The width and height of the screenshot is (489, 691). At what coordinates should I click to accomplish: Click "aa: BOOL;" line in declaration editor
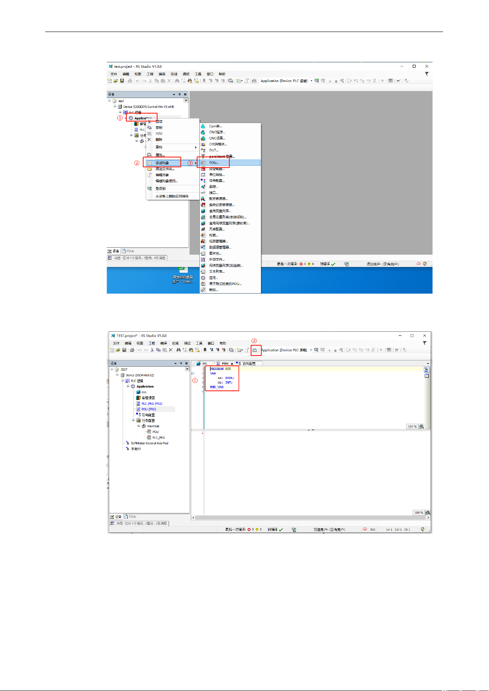(x=226, y=378)
